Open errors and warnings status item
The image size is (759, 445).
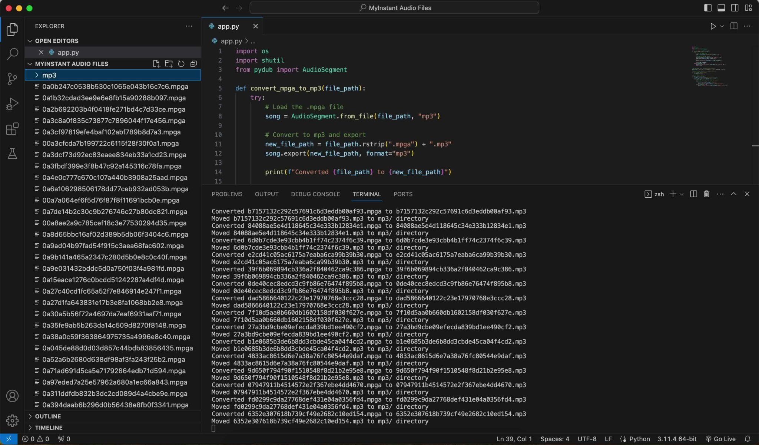pyautogui.click(x=36, y=439)
